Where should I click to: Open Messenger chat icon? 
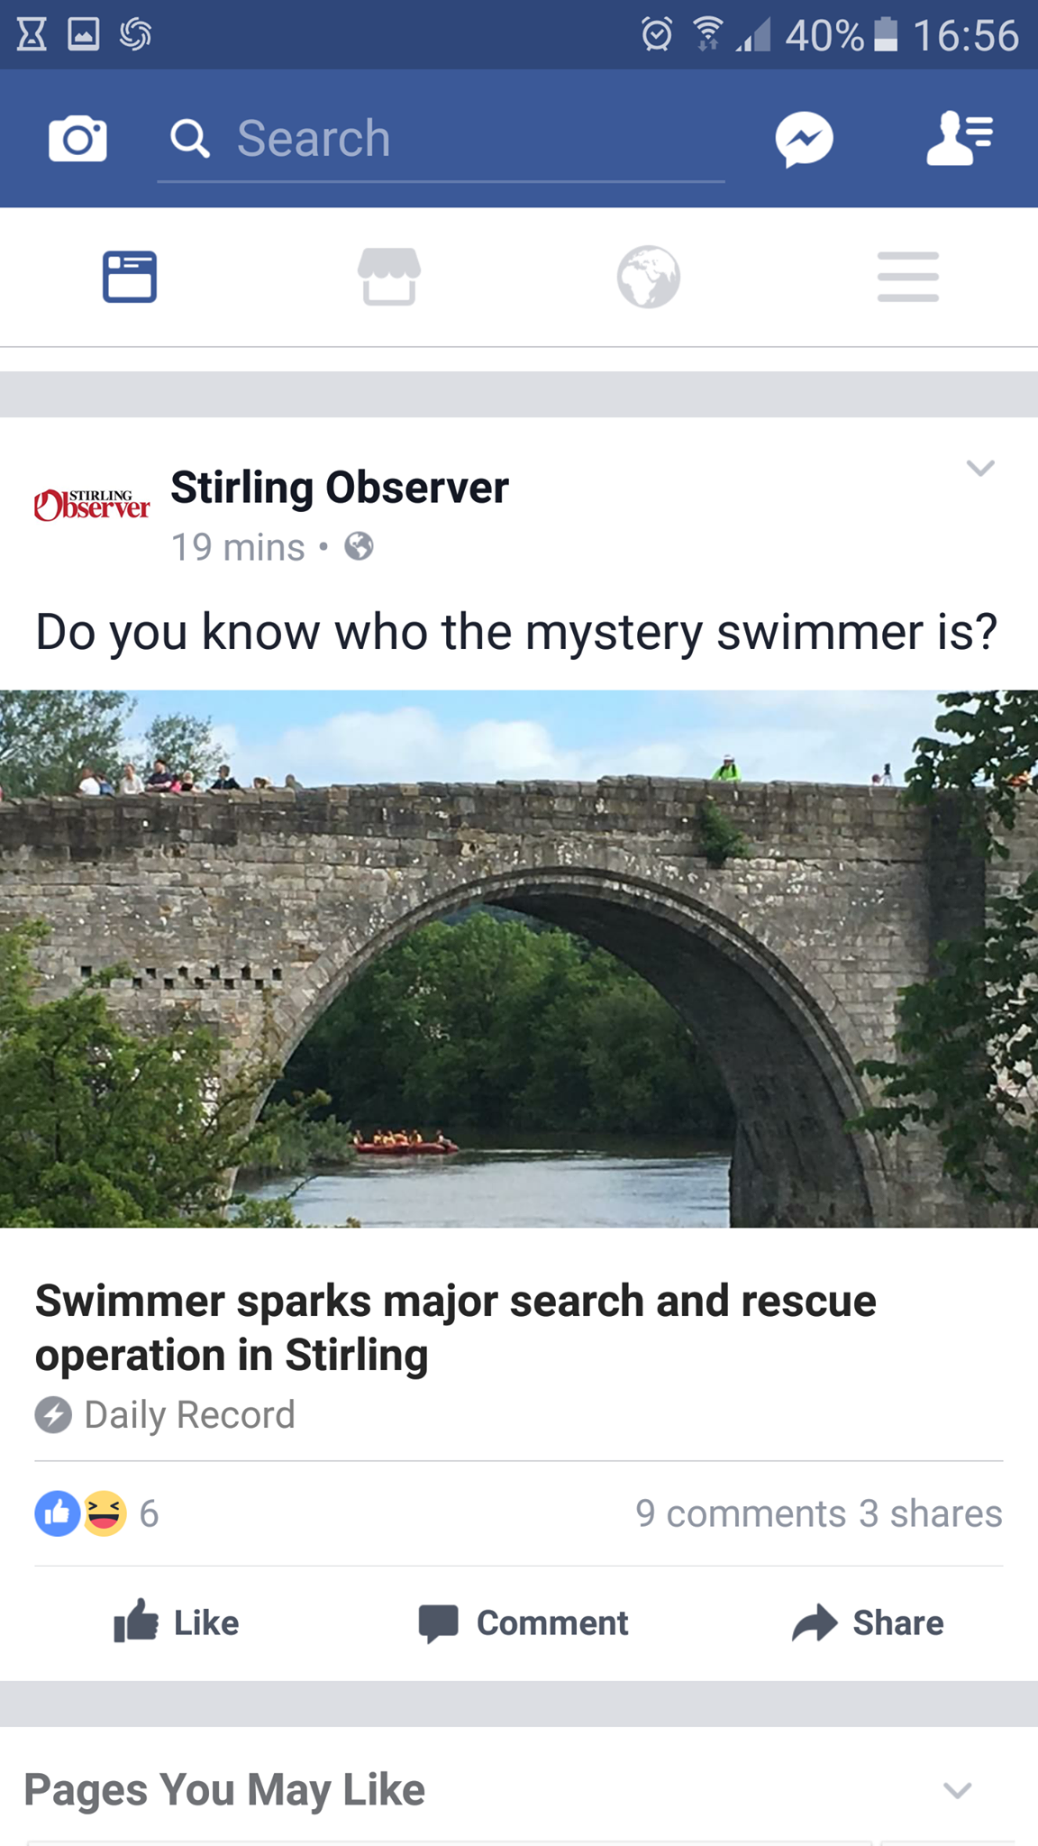pos(804,139)
